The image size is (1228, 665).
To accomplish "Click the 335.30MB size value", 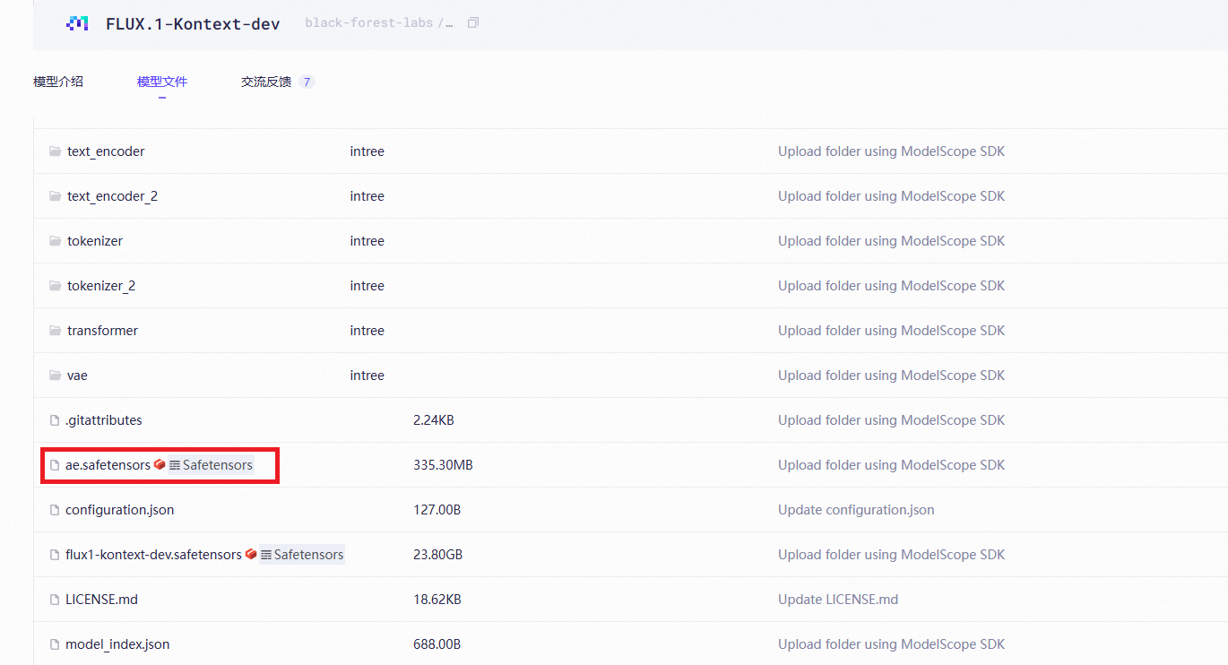I will click(443, 465).
